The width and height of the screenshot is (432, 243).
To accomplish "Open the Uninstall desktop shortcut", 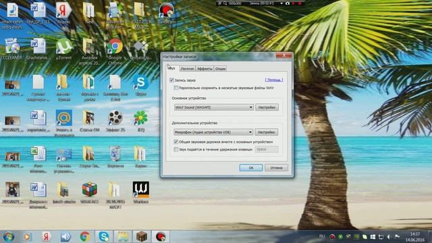I will [141, 49].
